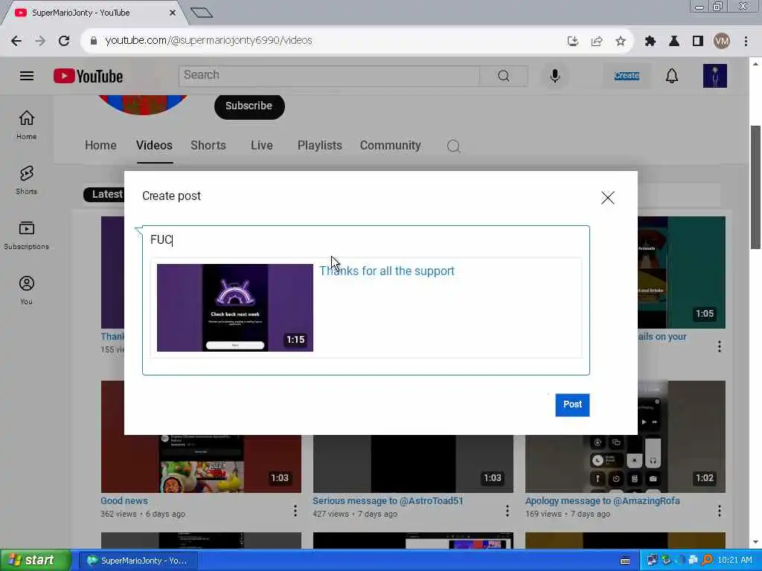Open Thanks for all the support link
The width and height of the screenshot is (762, 571).
click(x=387, y=271)
